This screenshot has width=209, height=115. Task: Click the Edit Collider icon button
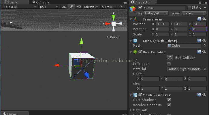[x=170, y=58]
